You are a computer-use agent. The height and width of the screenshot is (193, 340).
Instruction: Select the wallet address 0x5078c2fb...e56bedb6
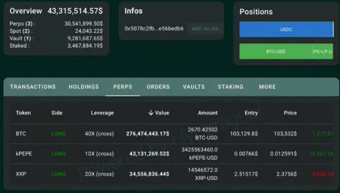click(x=154, y=28)
